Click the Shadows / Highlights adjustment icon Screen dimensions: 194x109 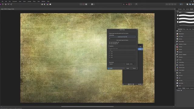coord(177,54)
